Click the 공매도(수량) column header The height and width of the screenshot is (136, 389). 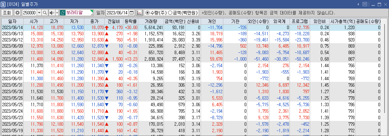click(368, 21)
